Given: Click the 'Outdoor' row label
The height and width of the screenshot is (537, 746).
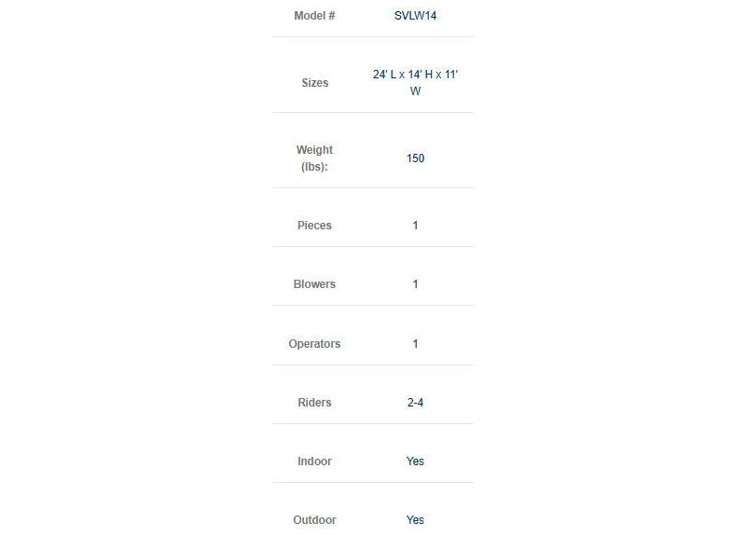Looking at the screenshot, I should 314,520.
